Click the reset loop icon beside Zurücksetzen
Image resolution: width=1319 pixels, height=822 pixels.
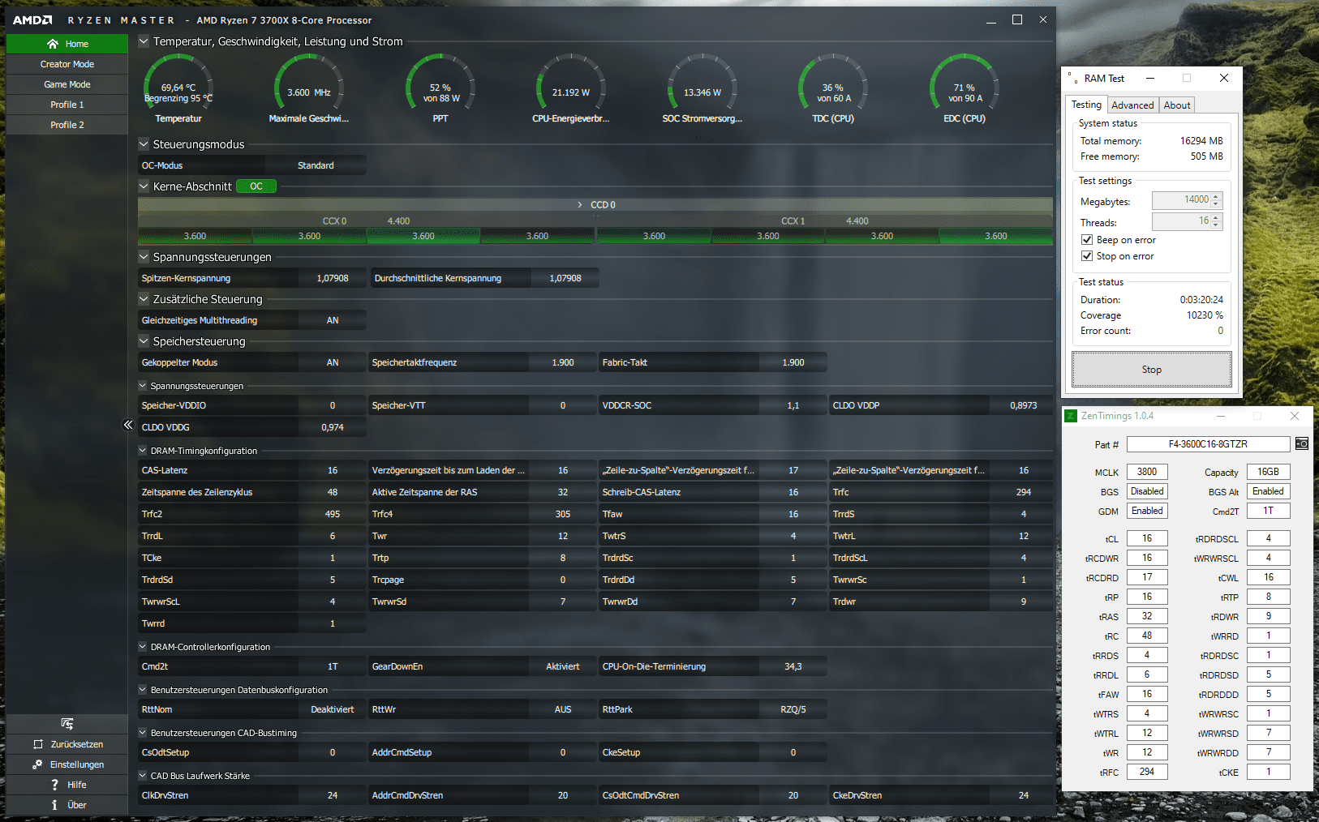(38, 744)
